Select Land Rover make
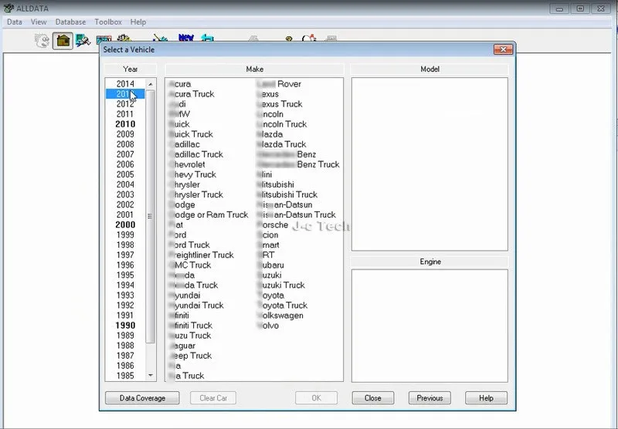The image size is (618, 429). [280, 84]
